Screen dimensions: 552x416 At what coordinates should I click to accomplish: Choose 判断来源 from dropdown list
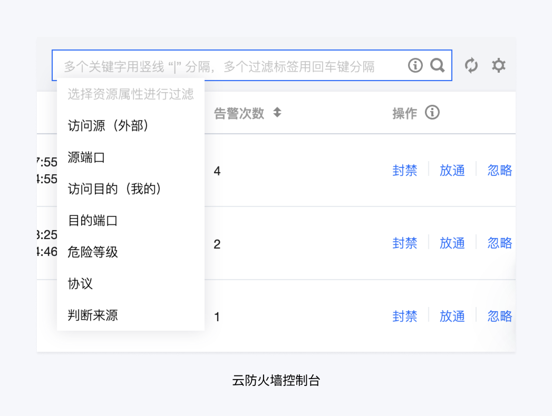click(93, 315)
